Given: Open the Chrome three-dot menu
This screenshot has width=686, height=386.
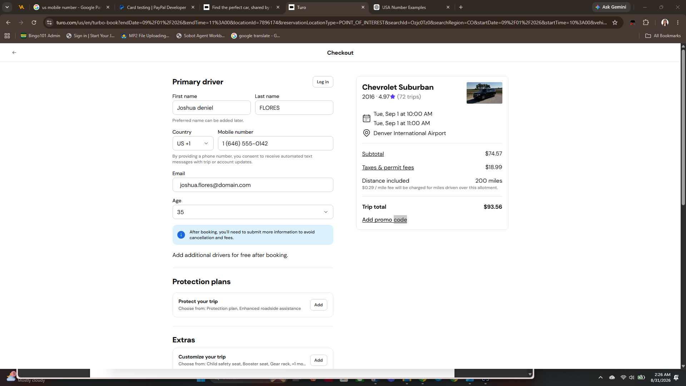Looking at the screenshot, I should pyautogui.click(x=678, y=23).
